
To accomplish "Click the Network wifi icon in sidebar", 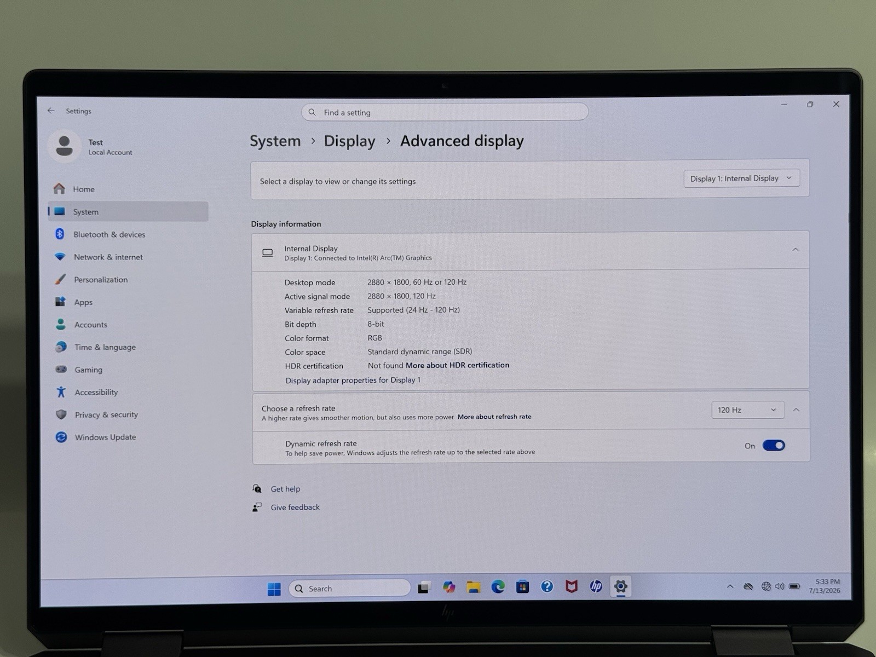I will (60, 257).
